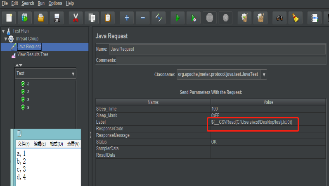
Task: Click the Notepad window icon
Action: (19, 133)
